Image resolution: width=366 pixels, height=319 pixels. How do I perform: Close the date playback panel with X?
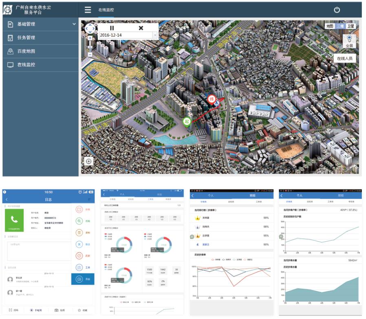click(x=141, y=28)
